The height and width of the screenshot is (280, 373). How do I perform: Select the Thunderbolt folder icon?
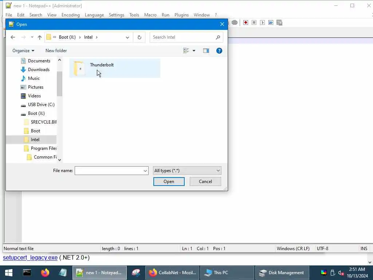coord(79,68)
